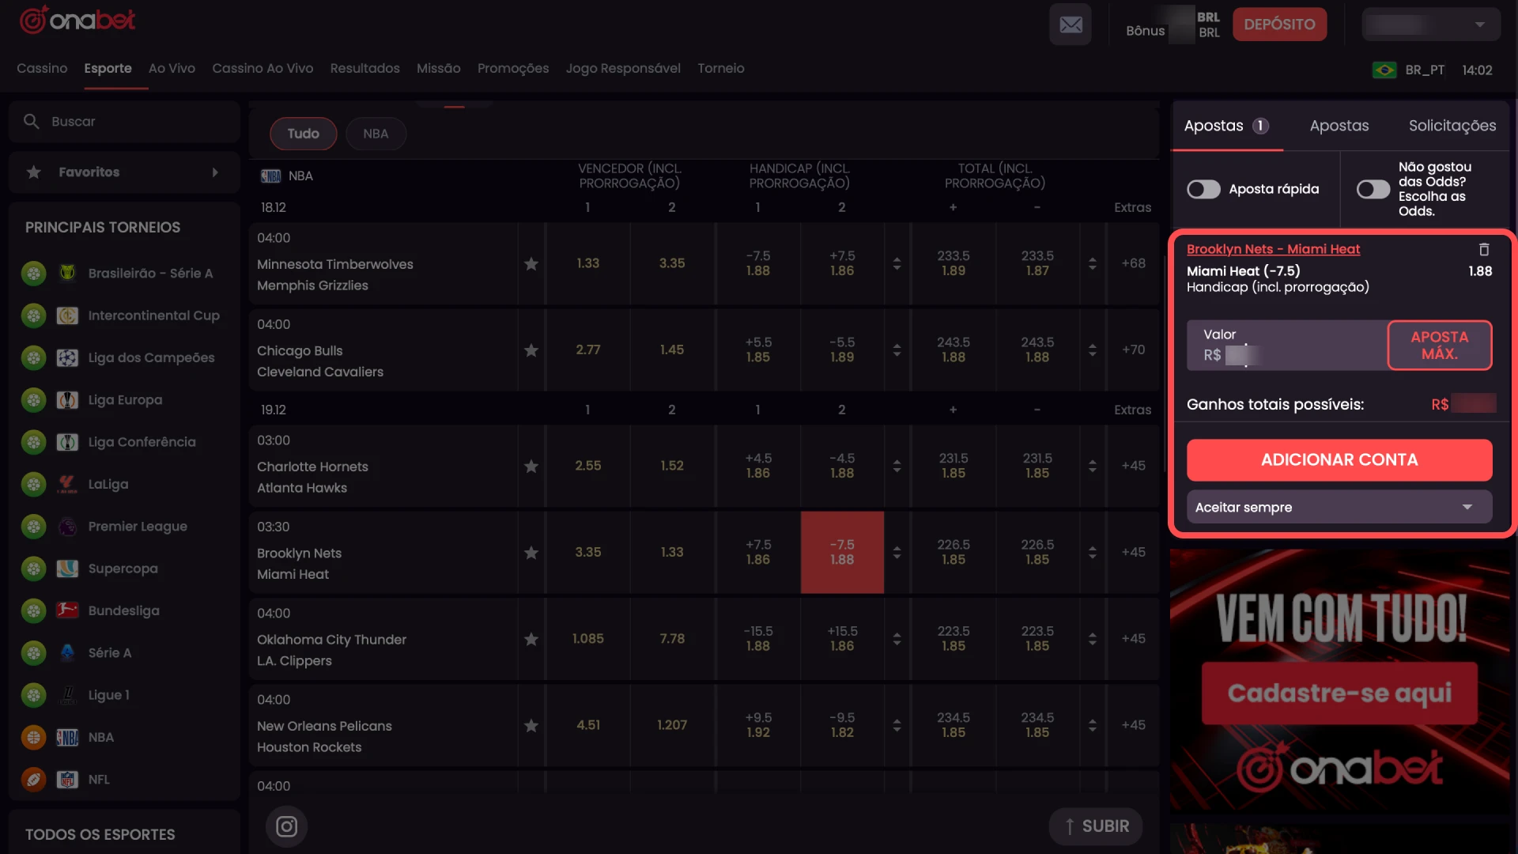Open the 'Aceitar sempre' dropdown
Screen dimensions: 1518x854
coord(1339,508)
